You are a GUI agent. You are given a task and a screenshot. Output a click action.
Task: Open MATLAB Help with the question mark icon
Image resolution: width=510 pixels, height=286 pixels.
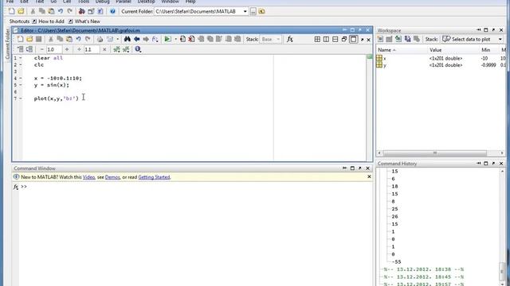112,11
